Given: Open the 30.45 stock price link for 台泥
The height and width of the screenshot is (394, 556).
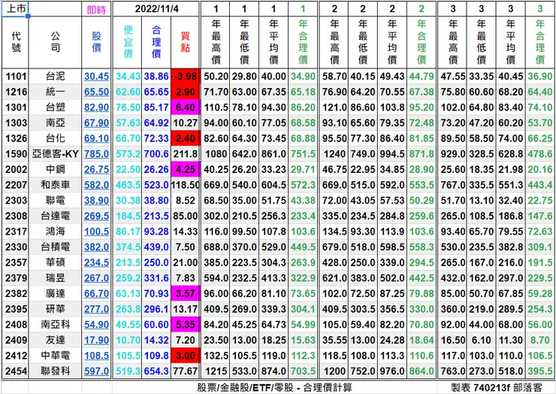Looking at the screenshot, I should pos(96,76).
